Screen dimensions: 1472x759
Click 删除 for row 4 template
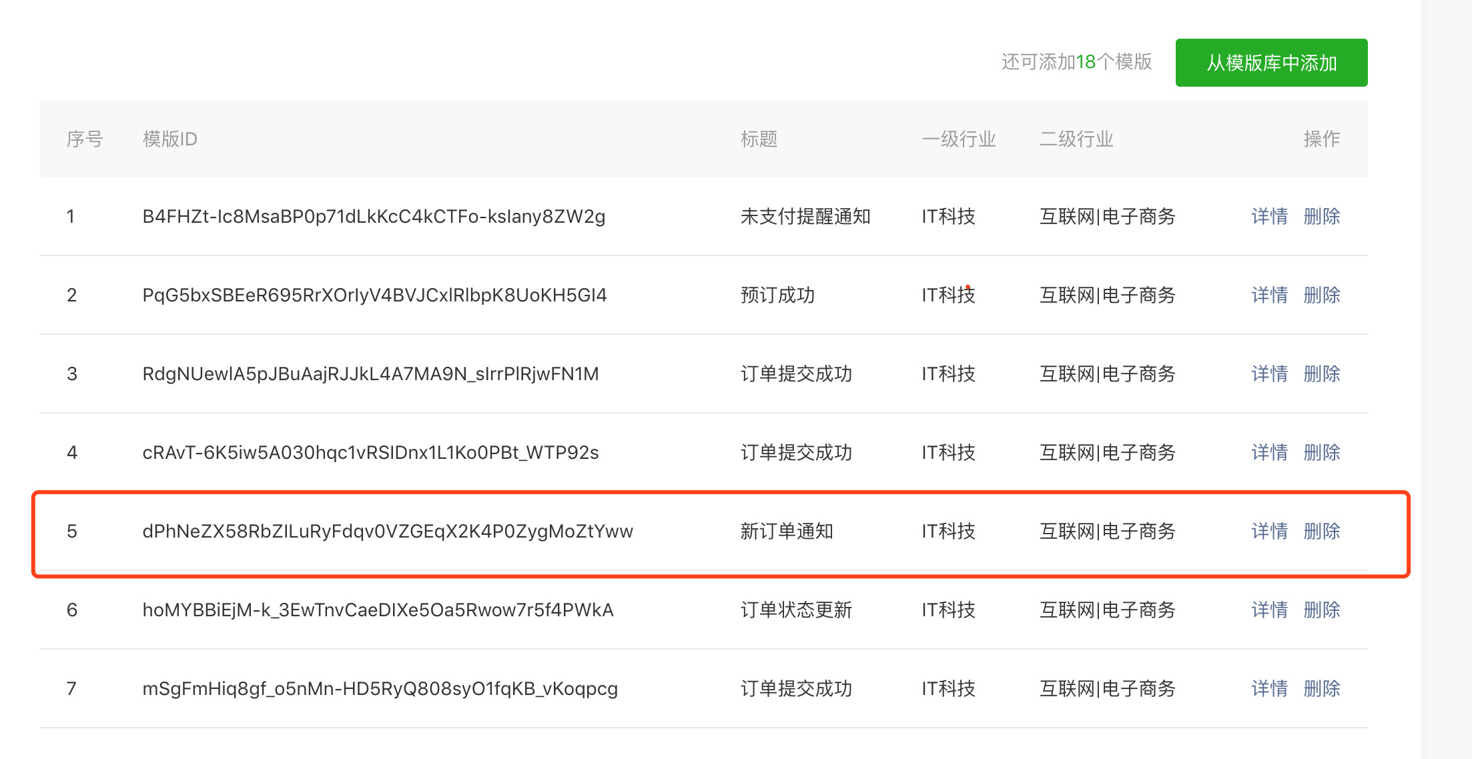tap(1322, 453)
